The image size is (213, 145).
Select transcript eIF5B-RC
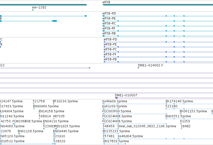click(109, 23)
